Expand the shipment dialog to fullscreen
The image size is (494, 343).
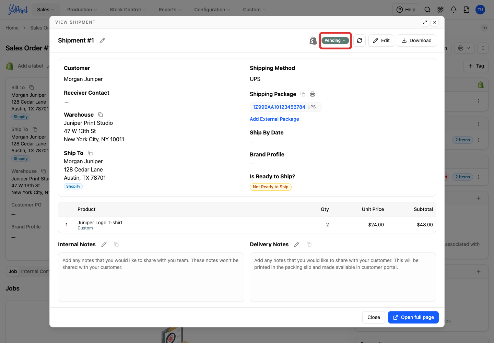tap(425, 22)
